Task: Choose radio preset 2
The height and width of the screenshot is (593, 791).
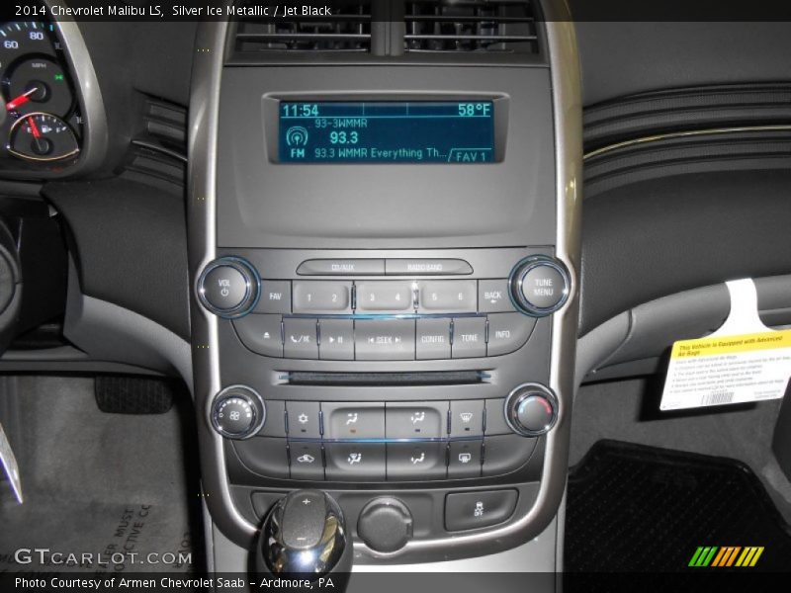Action: pos(334,297)
